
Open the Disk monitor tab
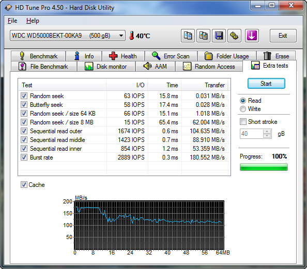tap(106, 67)
